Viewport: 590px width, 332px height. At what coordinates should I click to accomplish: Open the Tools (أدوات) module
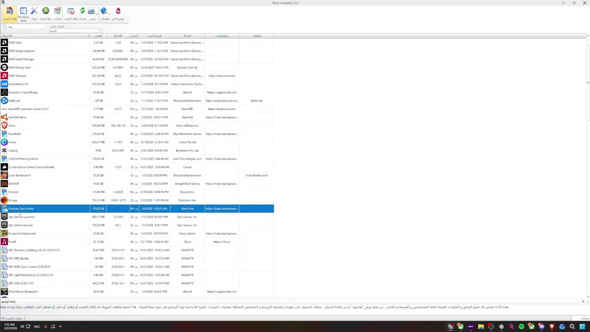34,14
